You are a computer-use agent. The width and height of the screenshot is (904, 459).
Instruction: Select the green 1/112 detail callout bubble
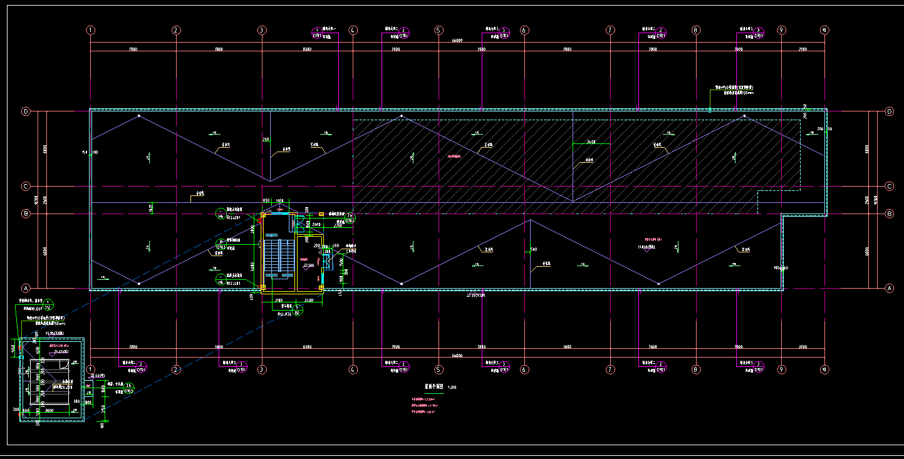pyautogui.click(x=49, y=305)
